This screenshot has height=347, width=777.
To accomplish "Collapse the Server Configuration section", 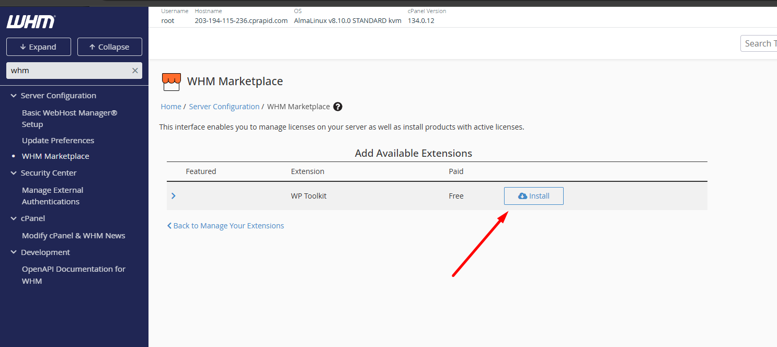I will (14, 96).
